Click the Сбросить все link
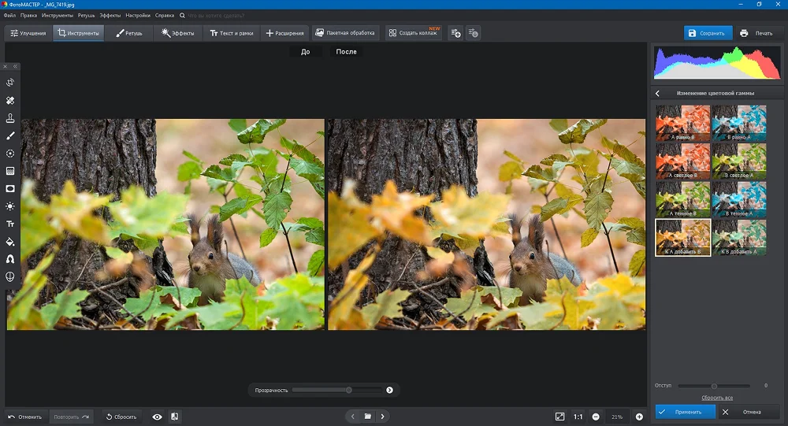This screenshot has width=788, height=426. [x=717, y=398]
